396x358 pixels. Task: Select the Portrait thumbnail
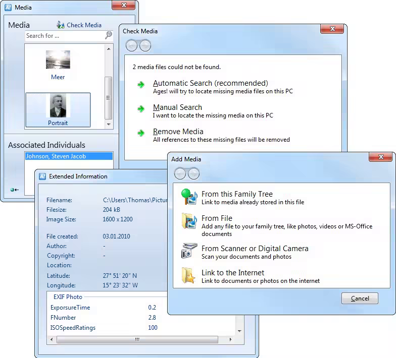point(58,109)
